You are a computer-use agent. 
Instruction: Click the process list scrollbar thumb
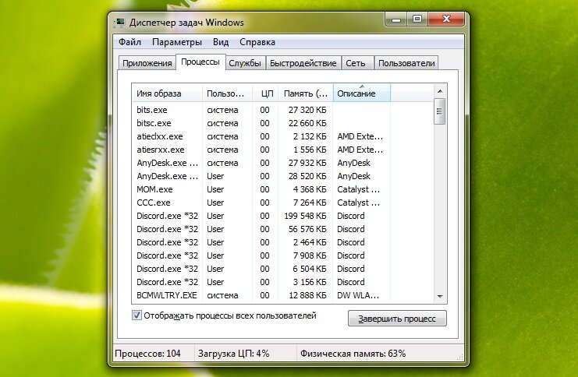[439, 111]
